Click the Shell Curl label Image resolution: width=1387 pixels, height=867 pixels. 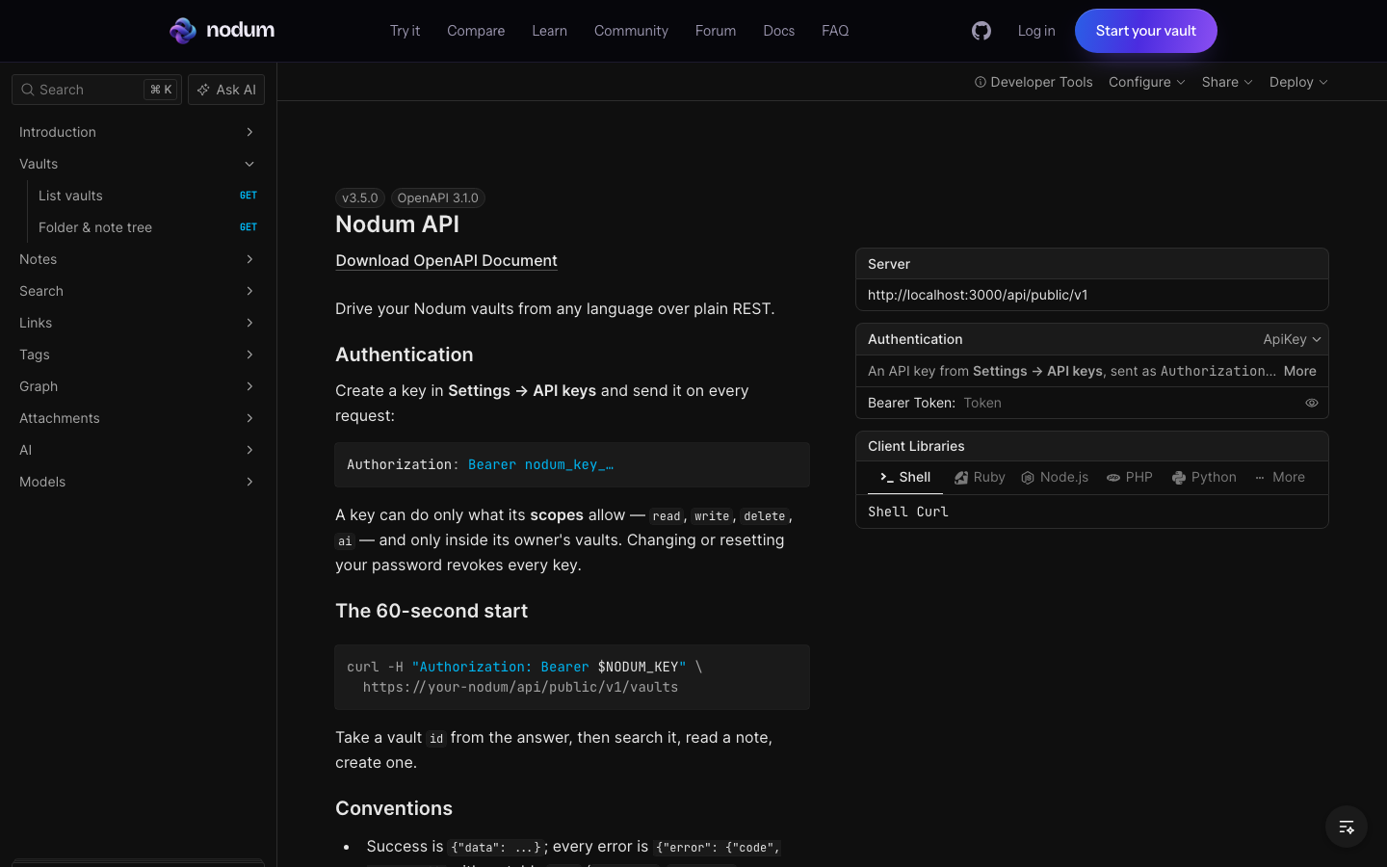(908, 512)
